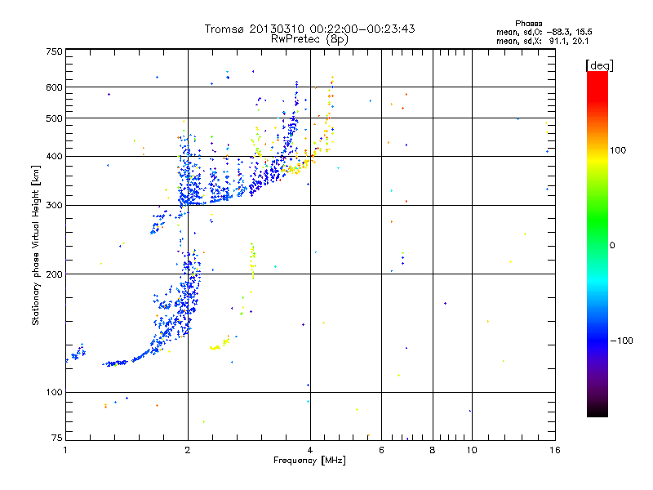
Task: Click the x-axis tick label "16"
Action: tap(555, 450)
